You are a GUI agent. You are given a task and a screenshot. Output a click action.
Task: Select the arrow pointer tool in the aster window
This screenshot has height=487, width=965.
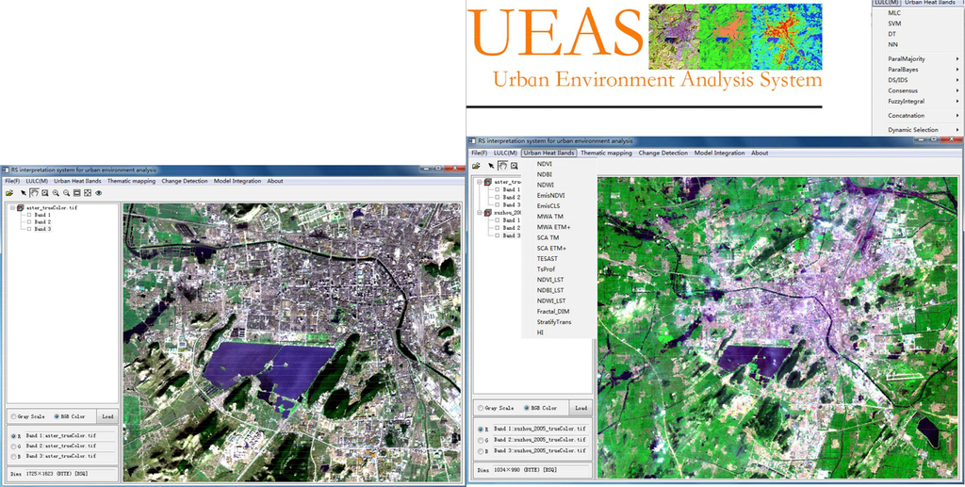pos(24,192)
